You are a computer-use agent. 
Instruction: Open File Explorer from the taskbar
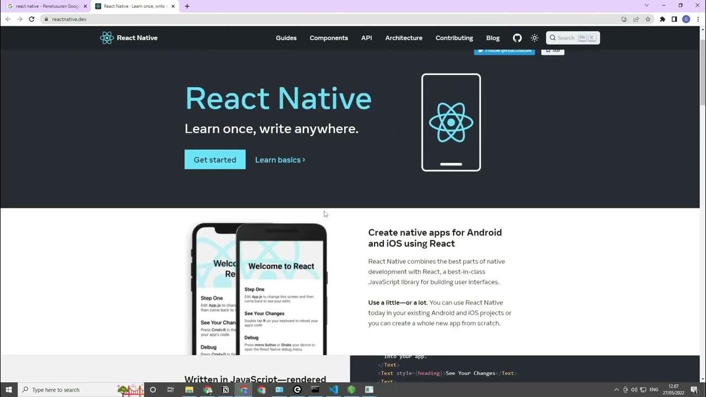(189, 390)
